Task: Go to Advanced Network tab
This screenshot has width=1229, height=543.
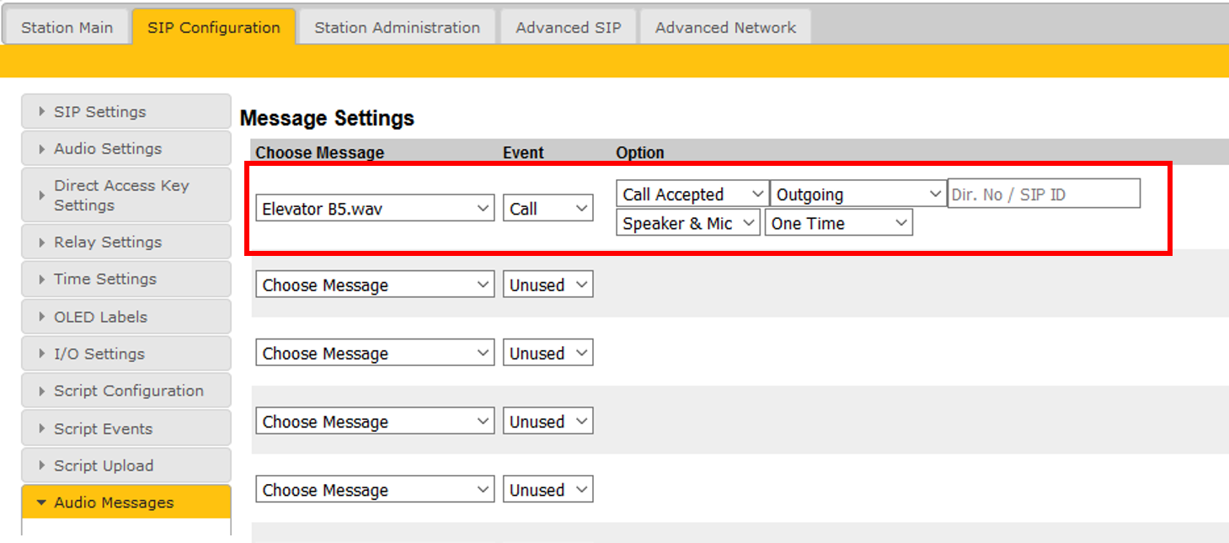Action: [725, 27]
